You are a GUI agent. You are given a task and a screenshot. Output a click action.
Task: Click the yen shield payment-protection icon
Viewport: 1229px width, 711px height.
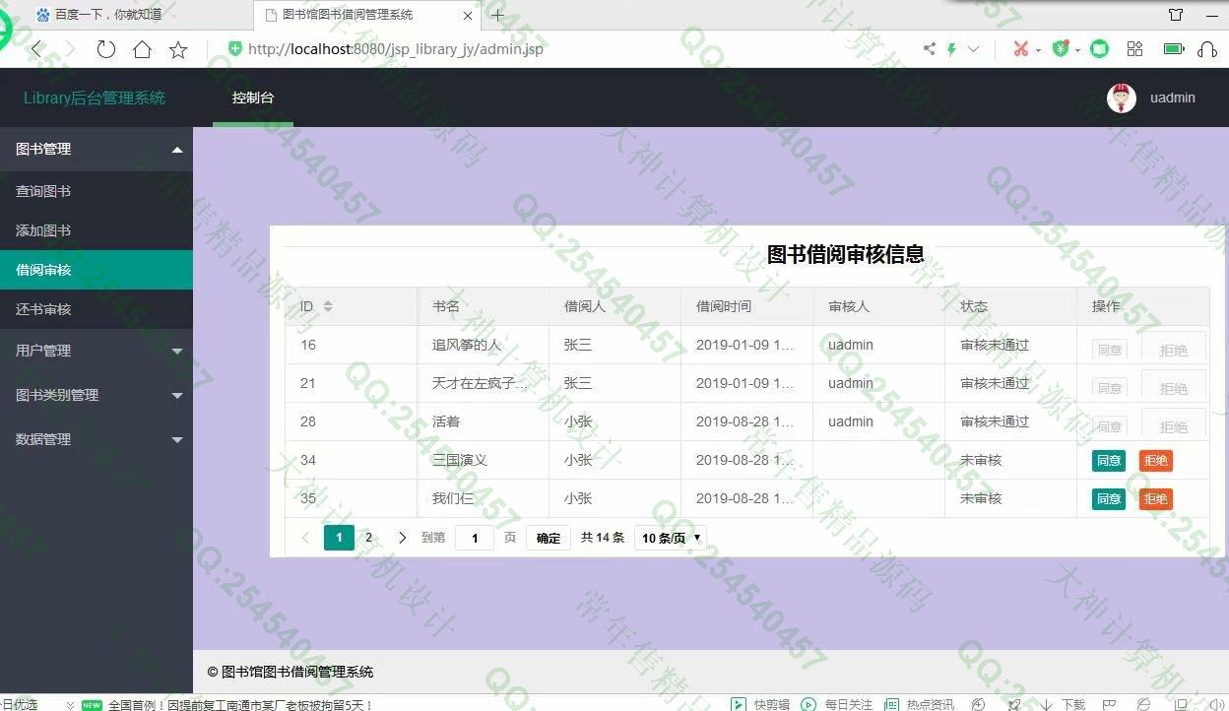pyautogui.click(x=1061, y=48)
